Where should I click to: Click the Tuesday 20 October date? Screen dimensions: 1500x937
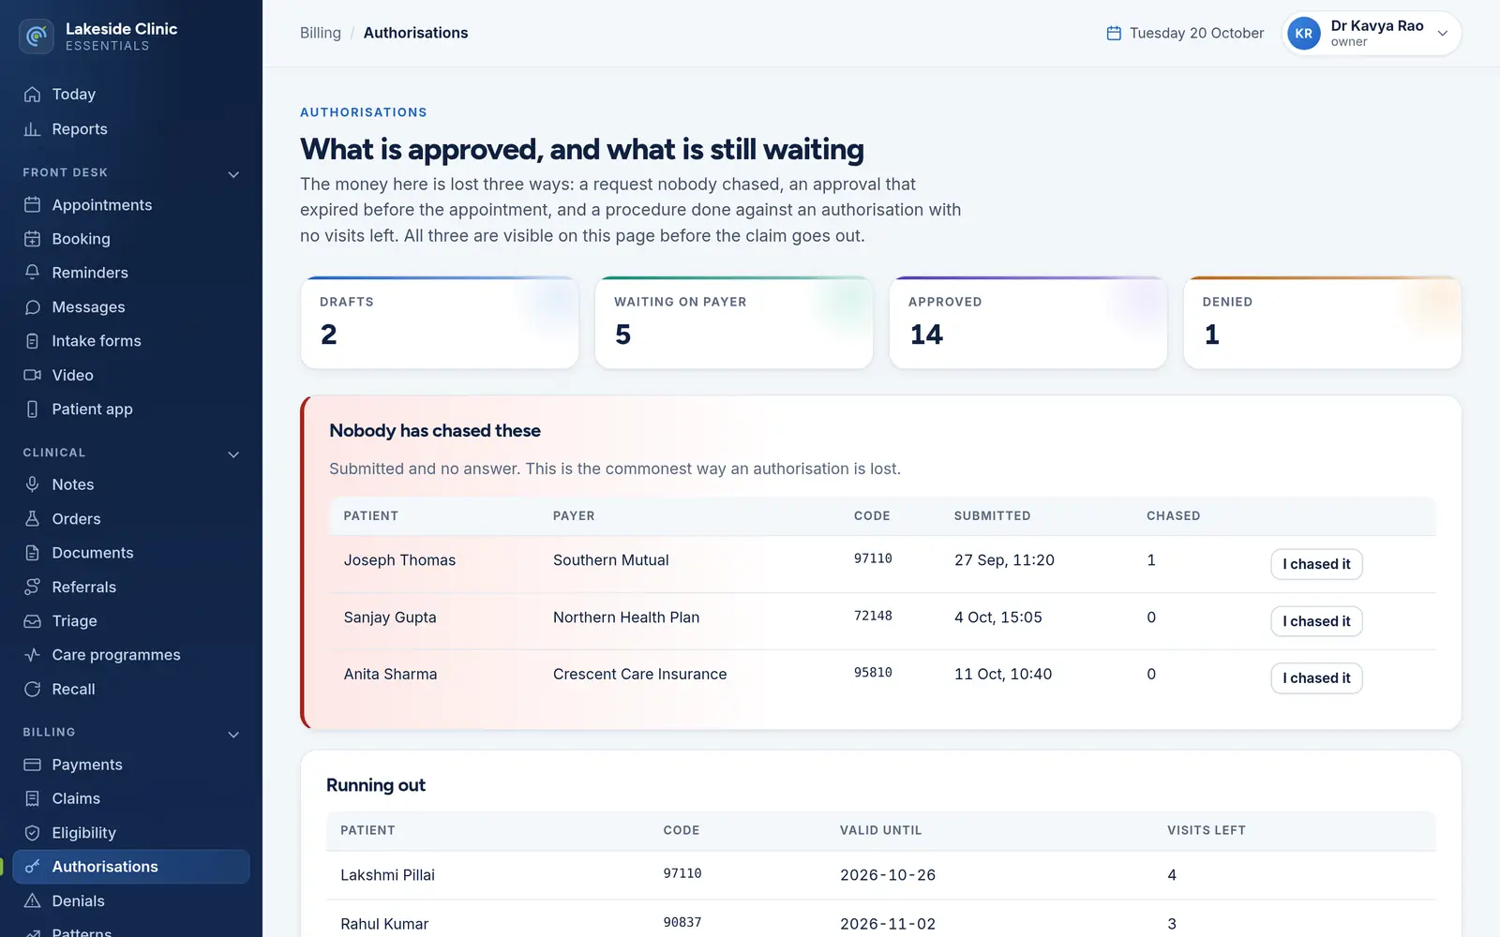click(1185, 33)
